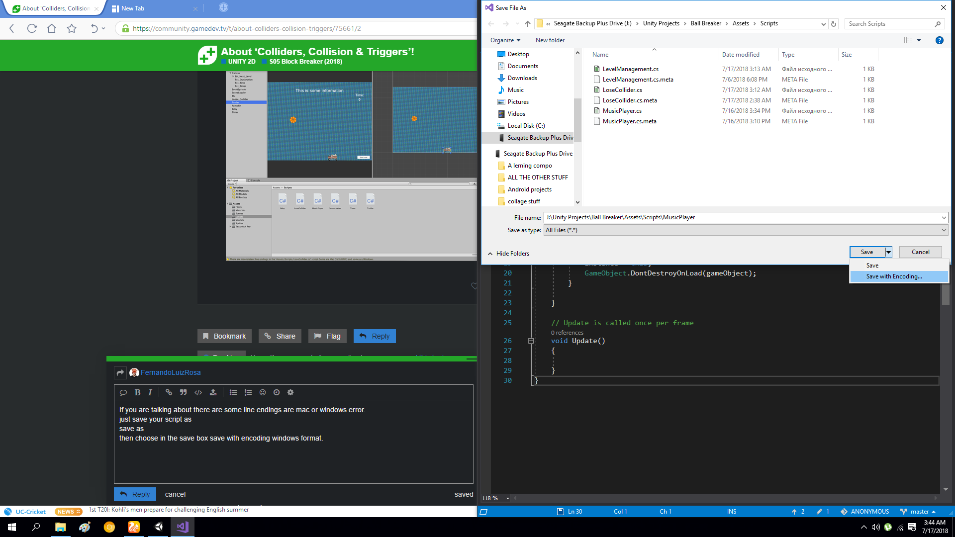Open File Explorer from the taskbar
The height and width of the screenshot is (537, 955).
pyautogui.click(x=60, y=527)
